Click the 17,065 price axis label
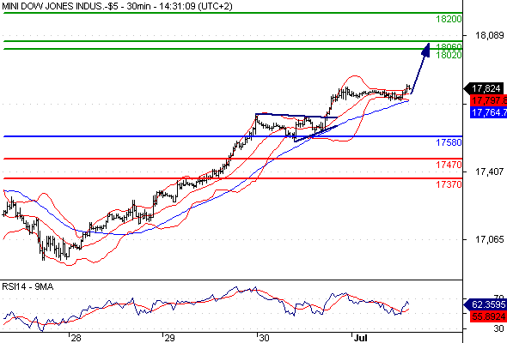The image size is (507, 343). [489, 239]
